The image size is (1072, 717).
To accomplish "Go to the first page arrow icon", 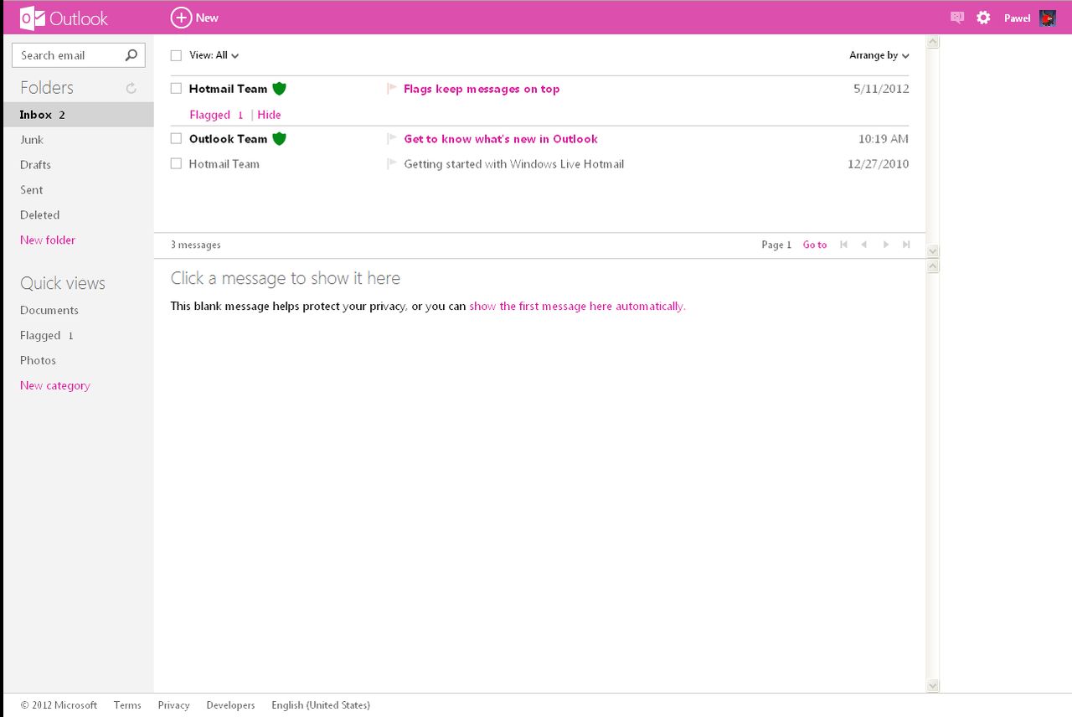I will tap(843, 245).
